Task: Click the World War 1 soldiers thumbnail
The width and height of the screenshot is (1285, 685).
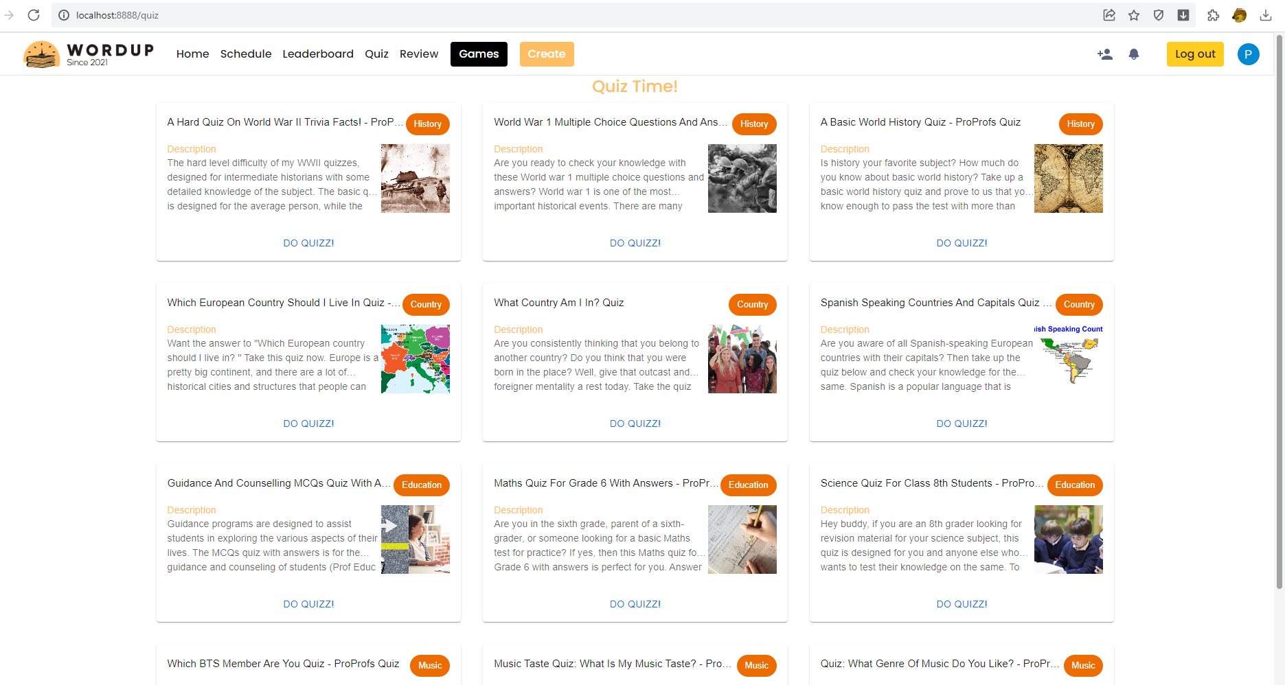Action: point(742,178)
